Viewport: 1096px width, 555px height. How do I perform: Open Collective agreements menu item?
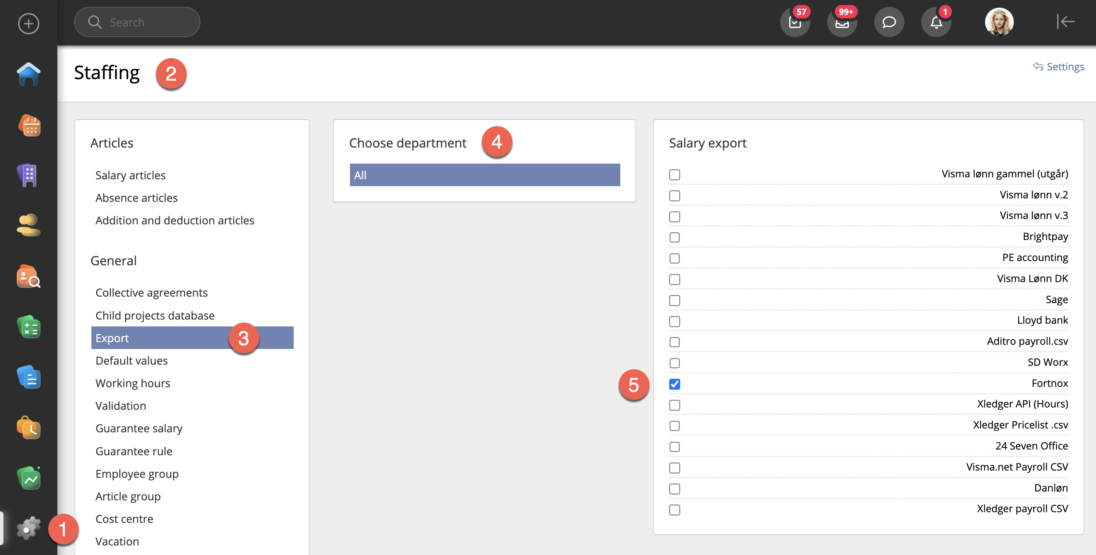[151, 292]
